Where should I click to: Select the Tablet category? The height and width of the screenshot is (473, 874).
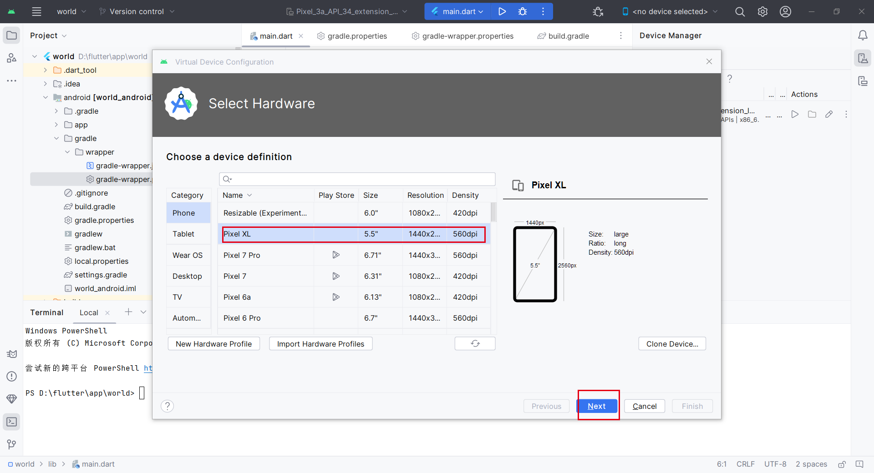click(188, 234)
